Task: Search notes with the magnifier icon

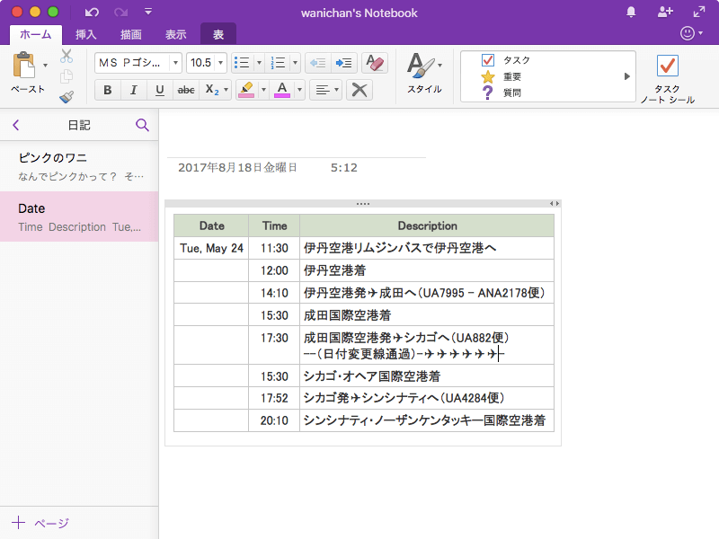Action: pos(142,125)
